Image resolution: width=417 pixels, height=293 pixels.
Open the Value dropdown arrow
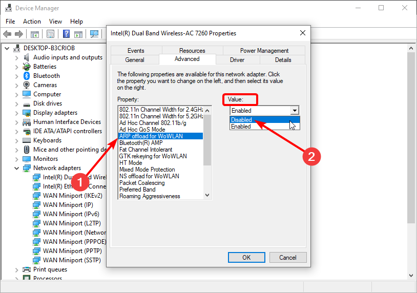tap(295, 110)
